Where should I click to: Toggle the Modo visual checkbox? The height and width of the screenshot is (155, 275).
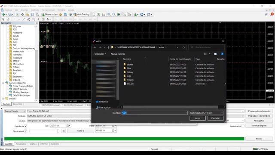point(26,131)
